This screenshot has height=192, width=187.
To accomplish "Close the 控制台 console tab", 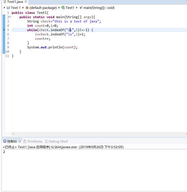I will pyautogui.click(x=20, y=141).
